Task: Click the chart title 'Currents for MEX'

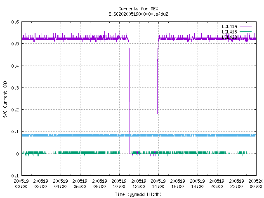Action: click(x=138, y=9)
